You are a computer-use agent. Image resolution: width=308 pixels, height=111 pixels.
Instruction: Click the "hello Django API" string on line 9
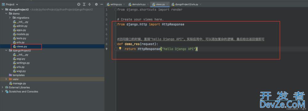[x=179, y=49]
